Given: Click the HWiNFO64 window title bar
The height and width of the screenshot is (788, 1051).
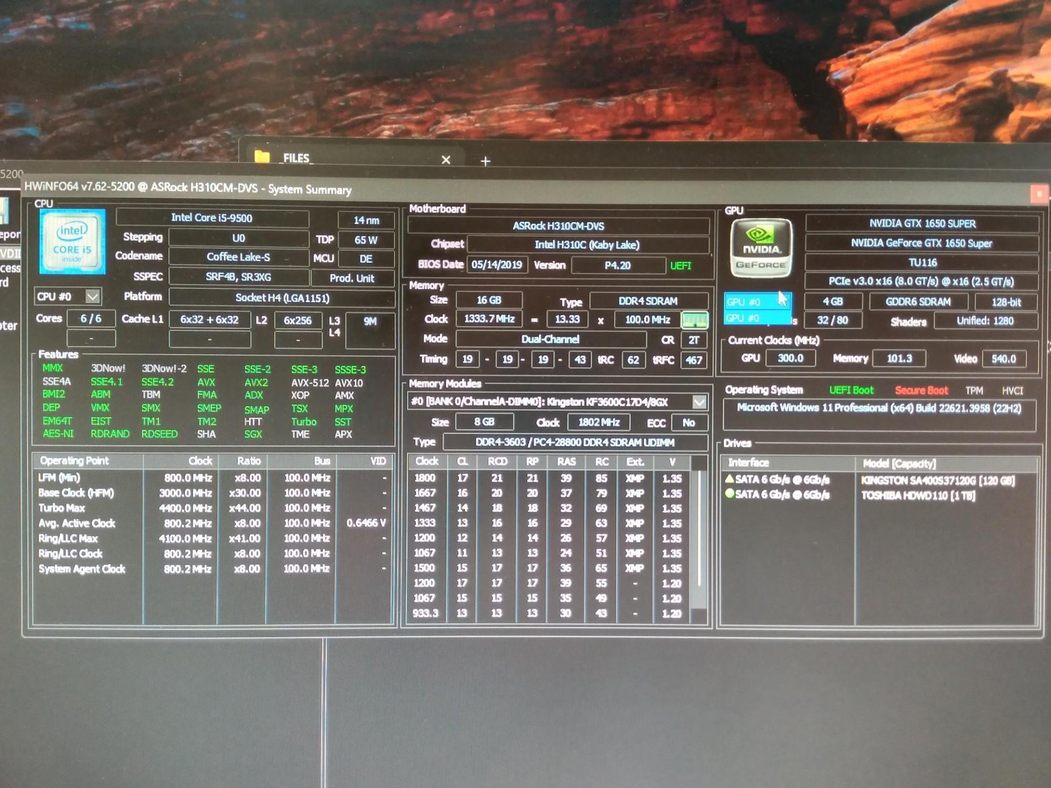Looking at the screenshot, I should (x=525, y=189).
